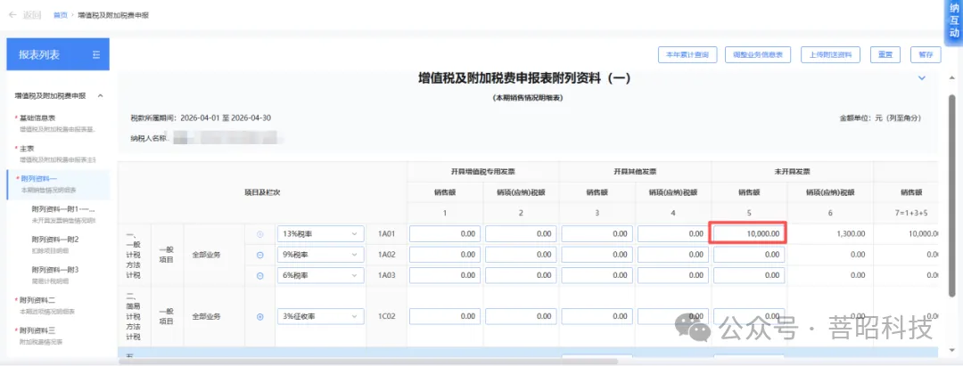Open the 13%税率 dropdown

pyautogui.click(x=321, y=233)
